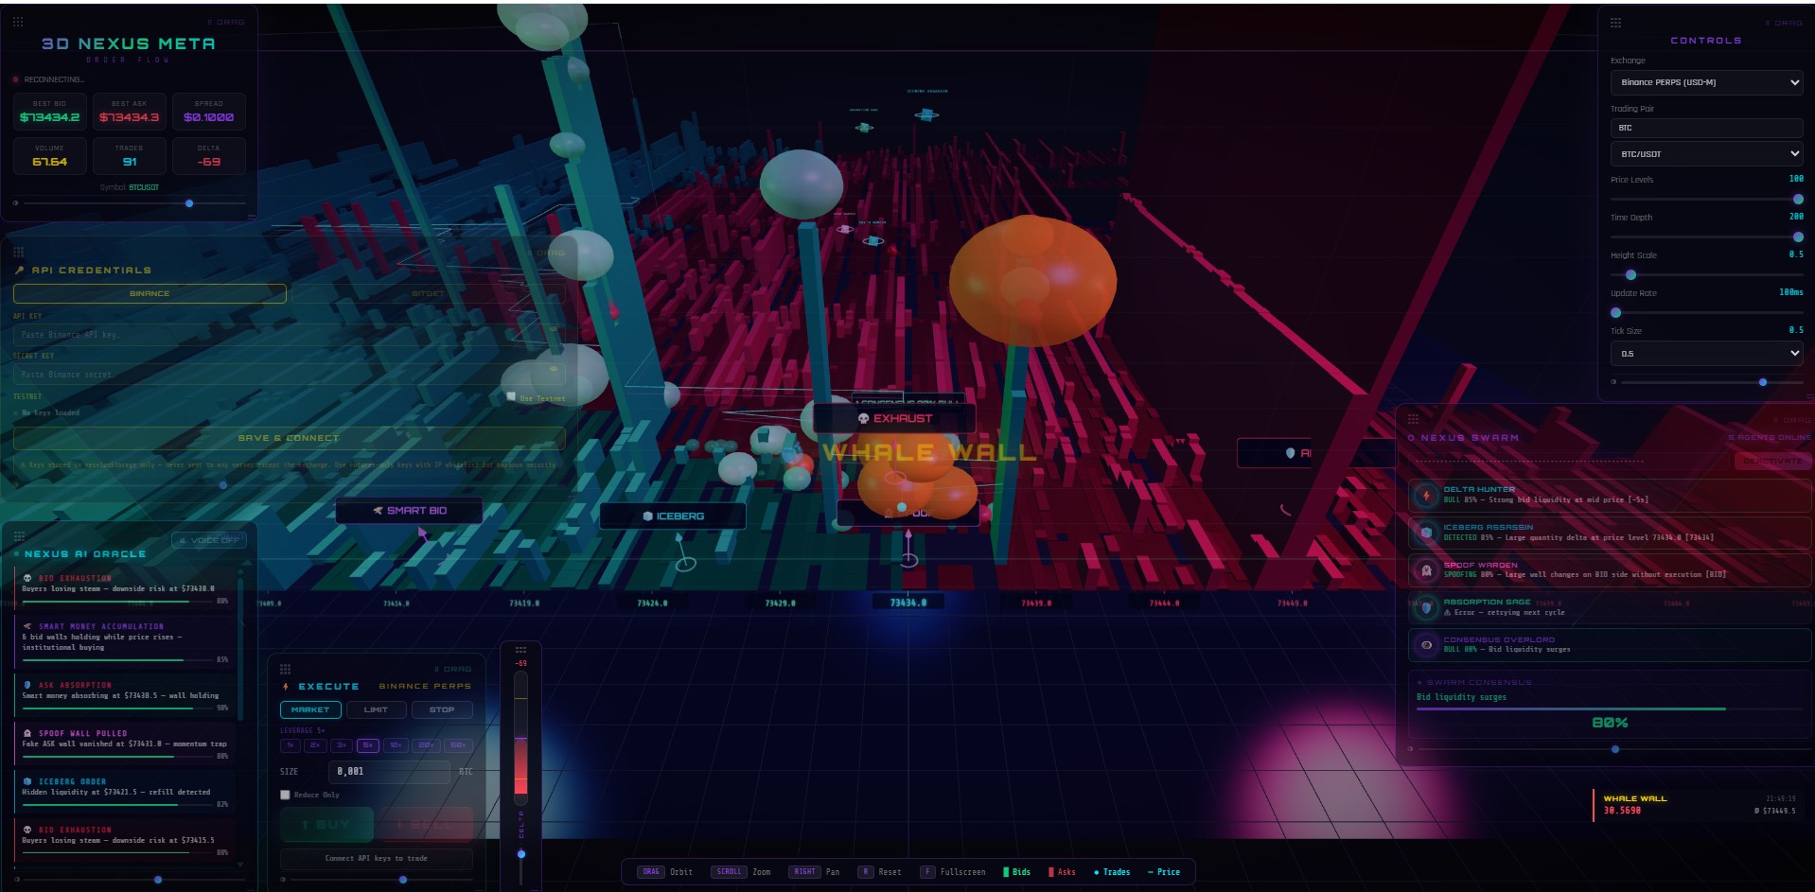Switch to the Bitget credentials tab

tap(428, 293)
